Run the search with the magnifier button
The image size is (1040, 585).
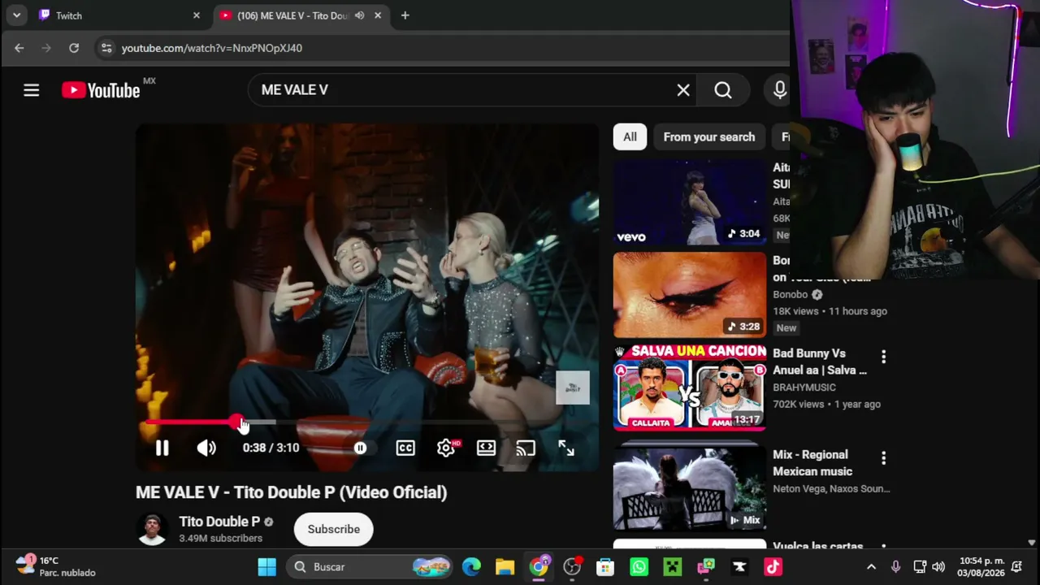pyautogui.click(x=723, y=90)
